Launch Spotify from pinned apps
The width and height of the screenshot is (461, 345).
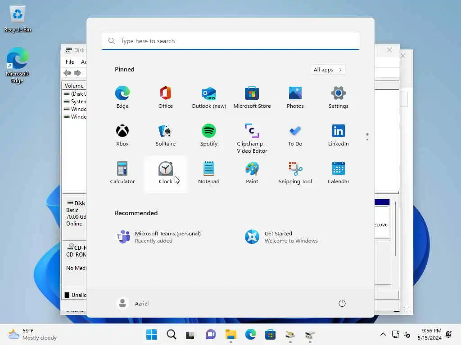(209, 135)
